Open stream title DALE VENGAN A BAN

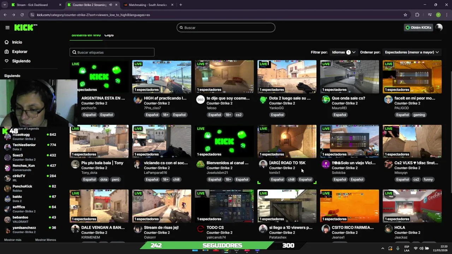103,228
